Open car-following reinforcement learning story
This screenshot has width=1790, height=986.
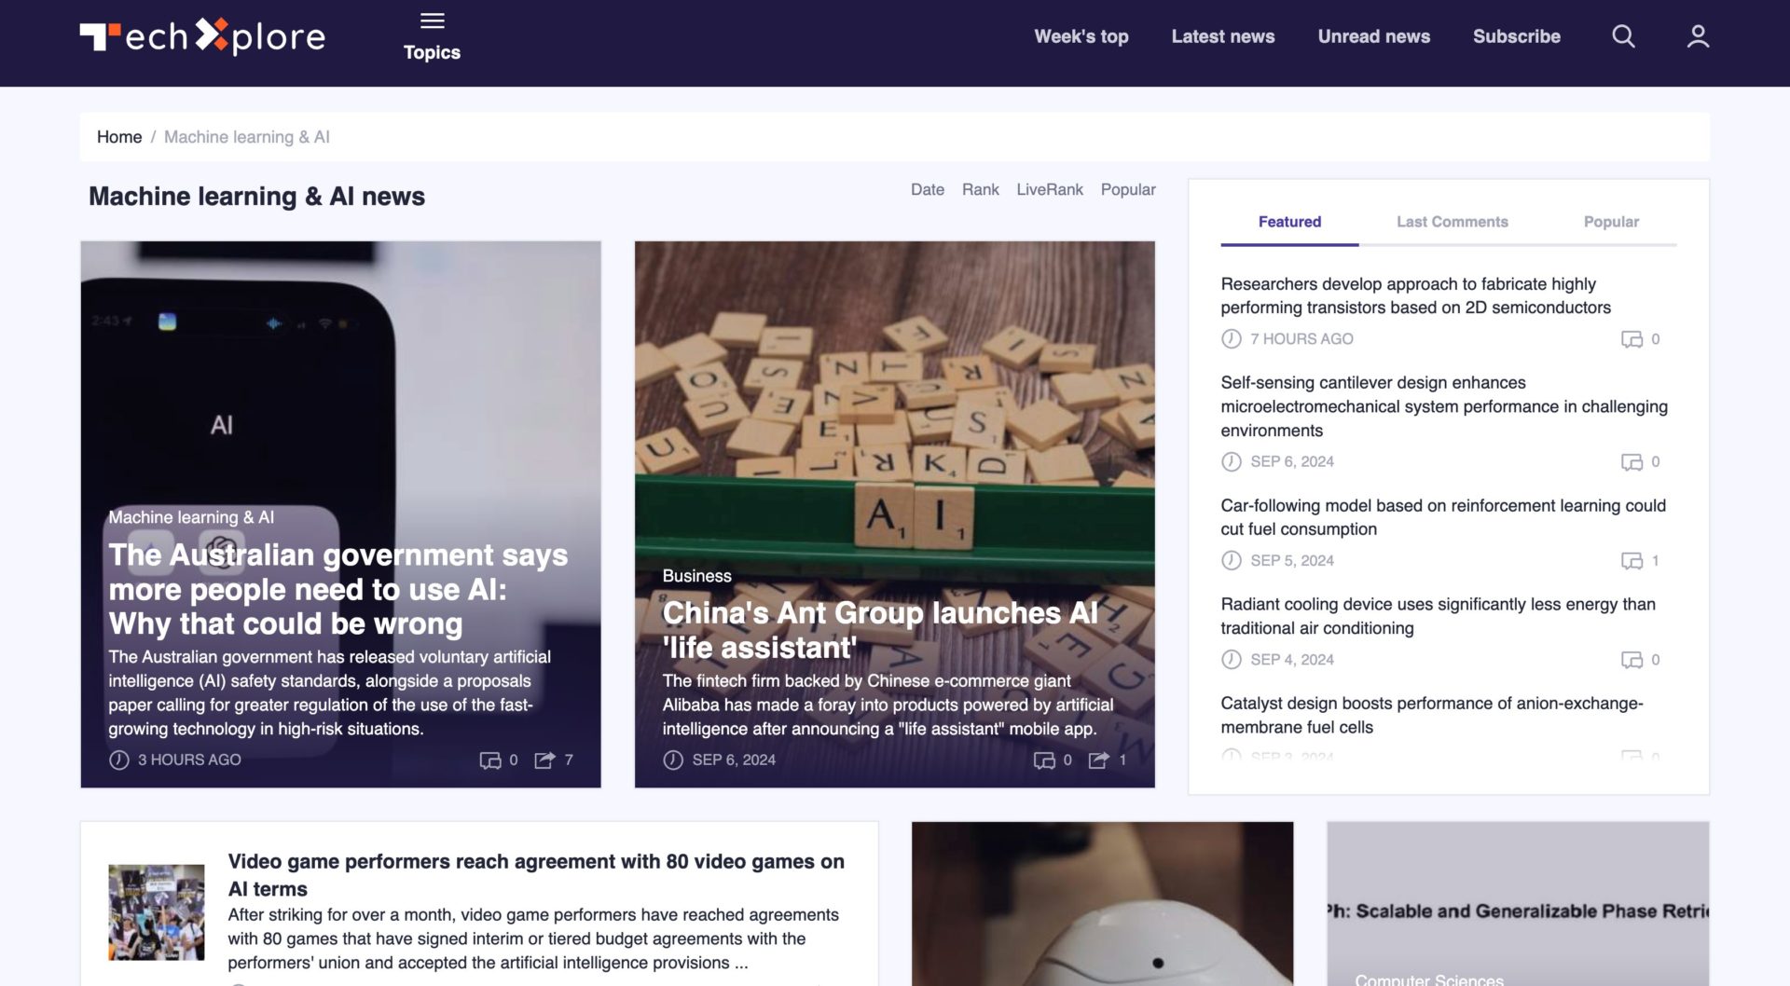[x=1443, y=517]
